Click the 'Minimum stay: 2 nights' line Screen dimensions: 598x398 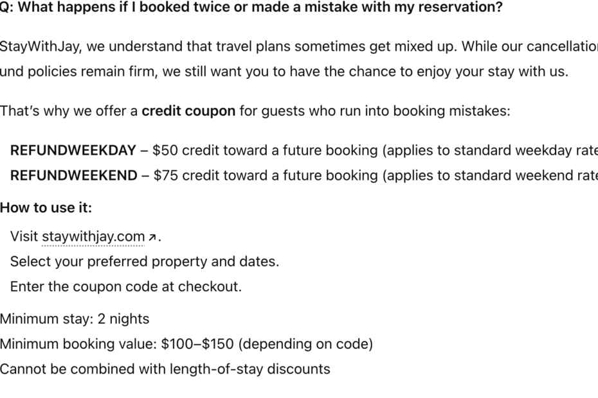75,319
